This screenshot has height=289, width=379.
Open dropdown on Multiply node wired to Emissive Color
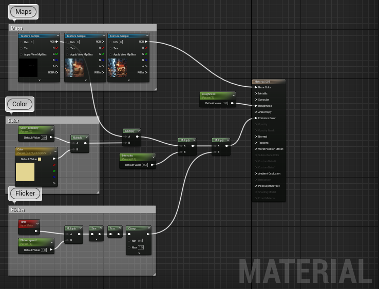[x=228, y=140]
